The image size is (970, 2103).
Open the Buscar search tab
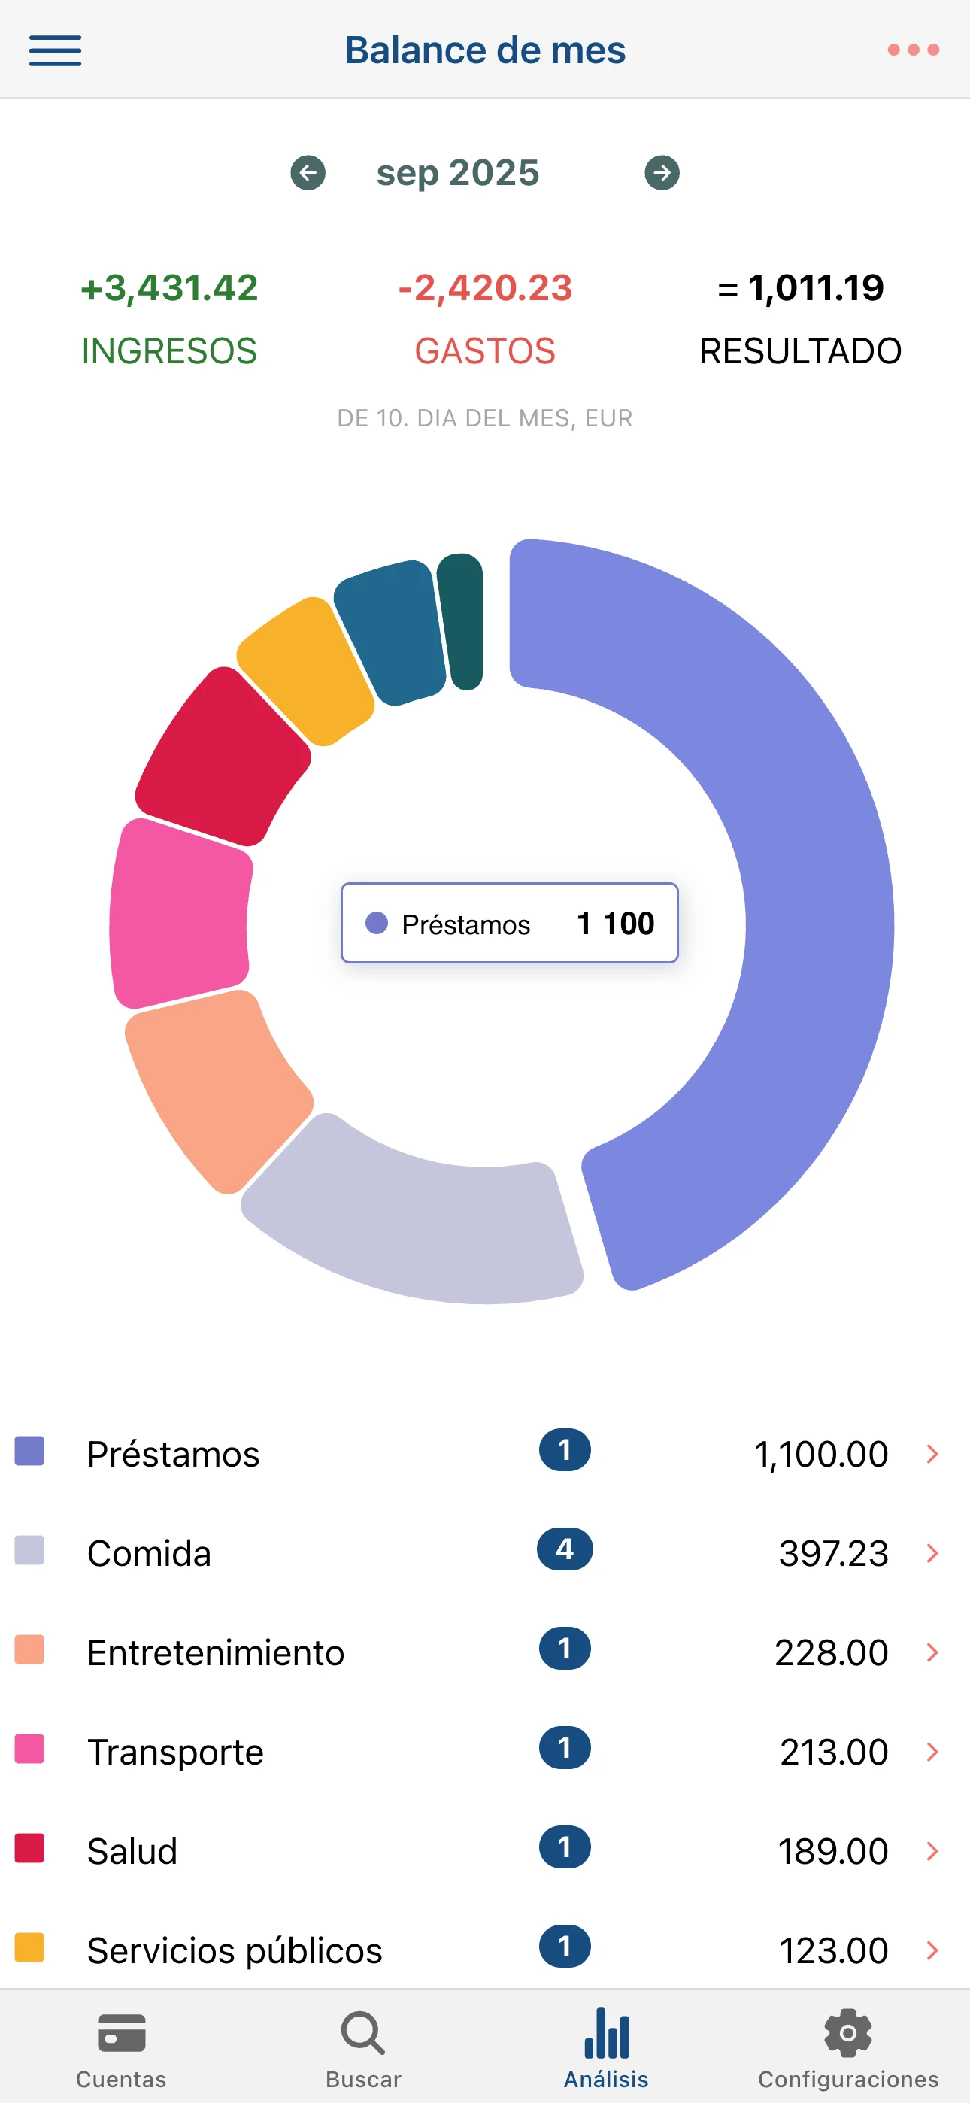363,2047
